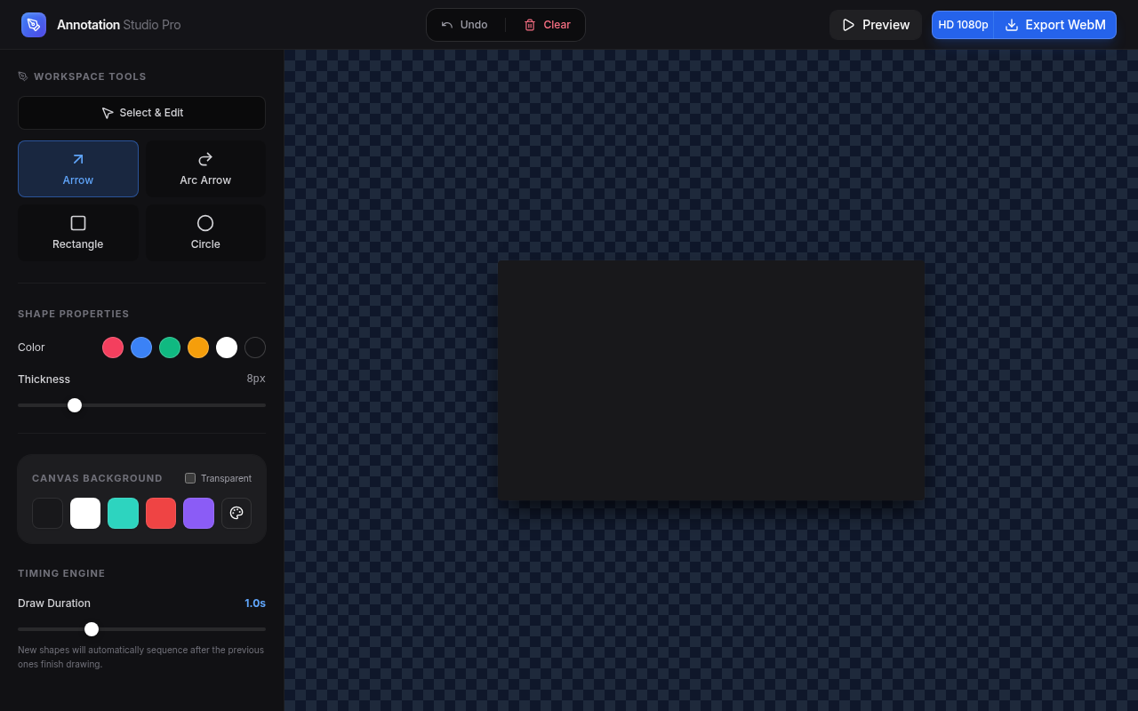1138x711 pixels.
Task: Open the custom background color palette
Action: tap(236, 513)
